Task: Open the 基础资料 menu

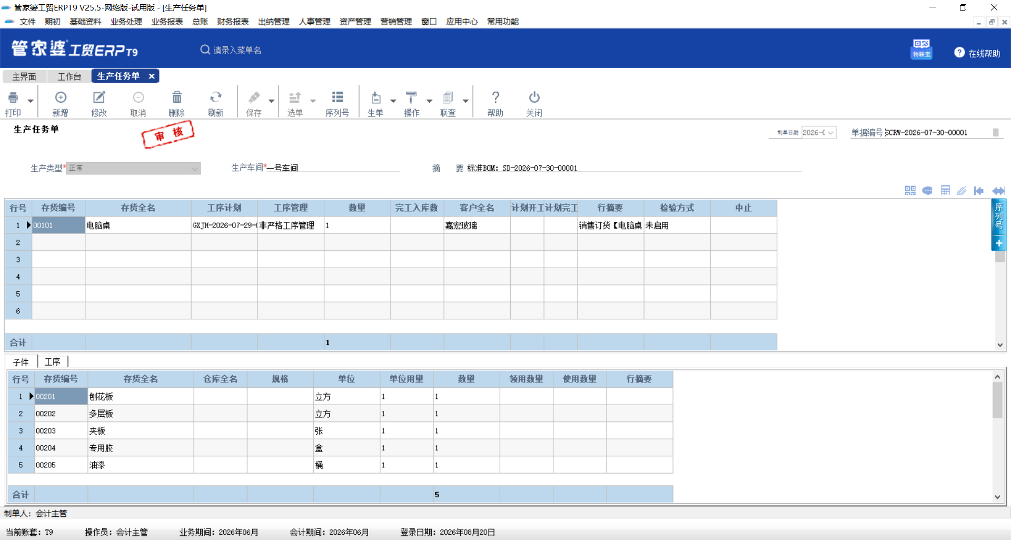Action: [85, 22]
